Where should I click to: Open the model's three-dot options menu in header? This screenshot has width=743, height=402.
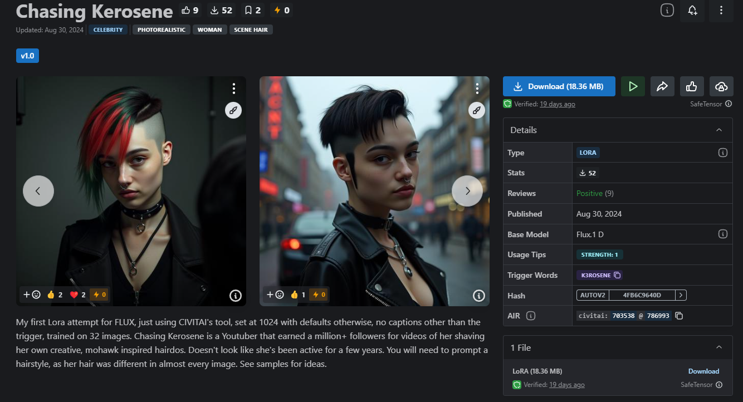[x=721, y=10]
